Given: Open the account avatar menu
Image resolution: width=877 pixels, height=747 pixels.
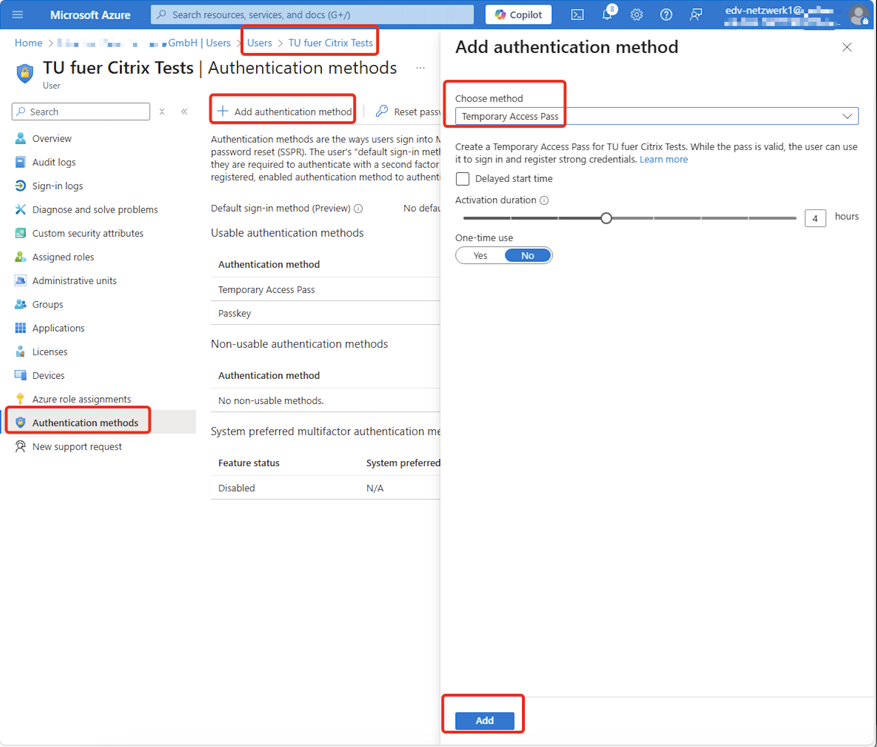Looking at the screenshot, I should click(x=859, y=15).
